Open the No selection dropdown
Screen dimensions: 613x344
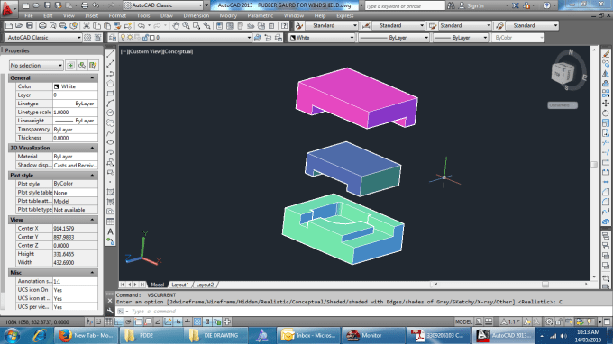(36, 65)
